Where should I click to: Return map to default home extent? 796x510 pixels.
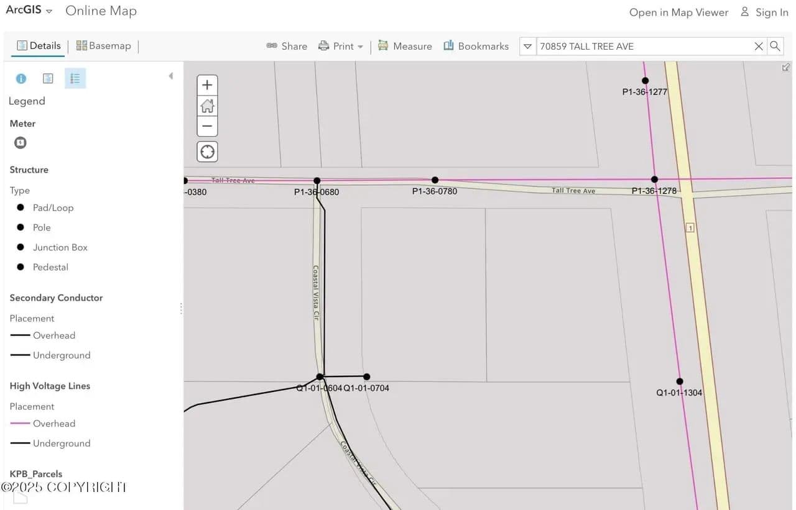[x=208, y=106]
